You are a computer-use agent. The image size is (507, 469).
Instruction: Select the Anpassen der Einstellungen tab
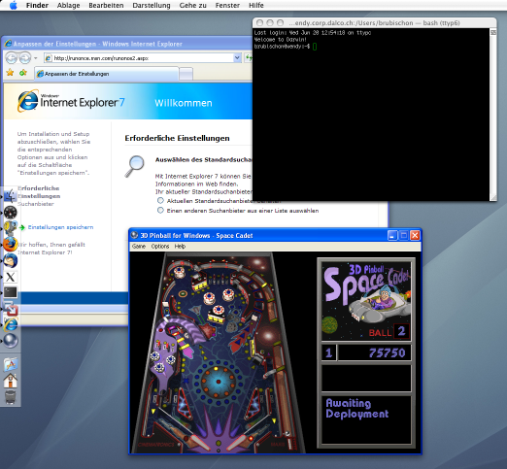[x=107, y=74]
